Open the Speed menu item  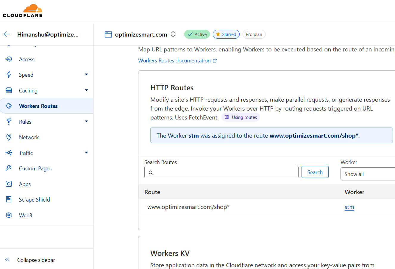click(26, 75)
